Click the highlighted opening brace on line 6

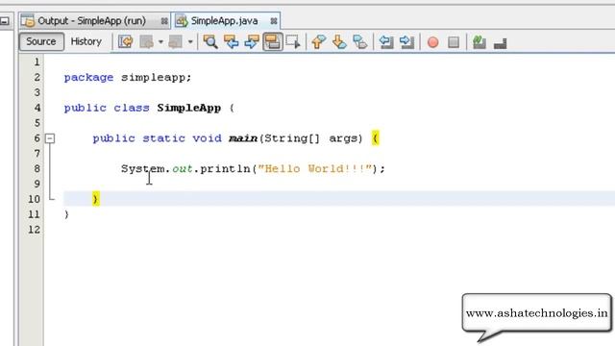point(376,138)
